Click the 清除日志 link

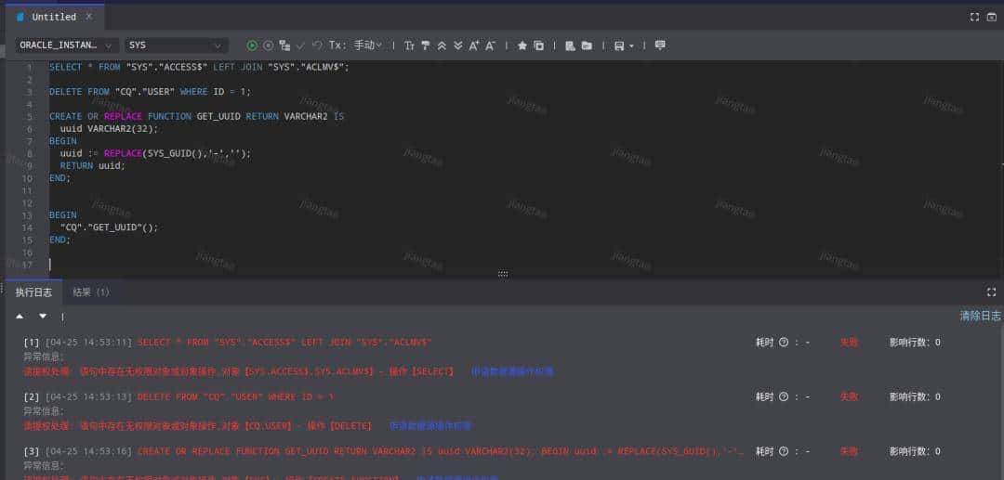[980, 316]
